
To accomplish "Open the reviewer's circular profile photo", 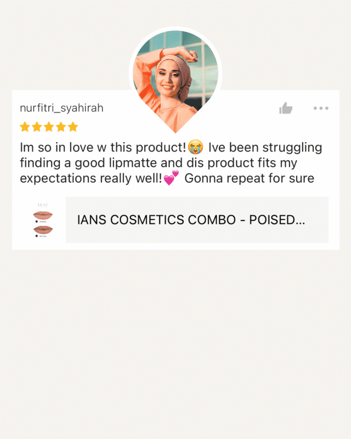I will [175, 76].
